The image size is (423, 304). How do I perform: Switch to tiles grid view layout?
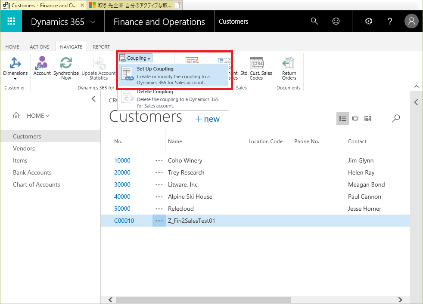click(x=368, y=119)
